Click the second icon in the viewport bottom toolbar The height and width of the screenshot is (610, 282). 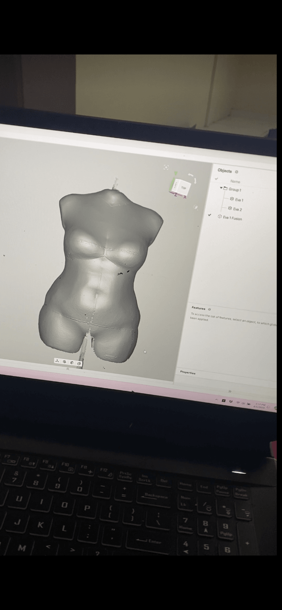pos(65,362)
